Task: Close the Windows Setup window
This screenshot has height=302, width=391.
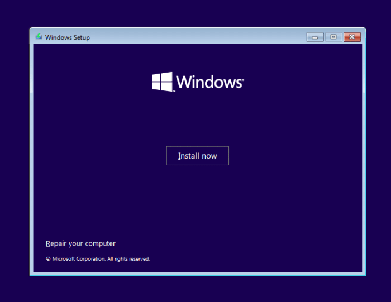Action: (352, 37)
